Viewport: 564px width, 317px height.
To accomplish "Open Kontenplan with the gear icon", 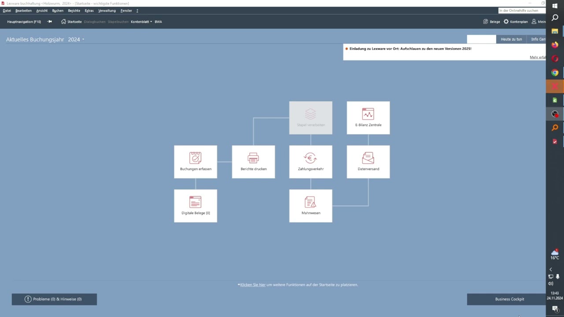I will [516, 22].
